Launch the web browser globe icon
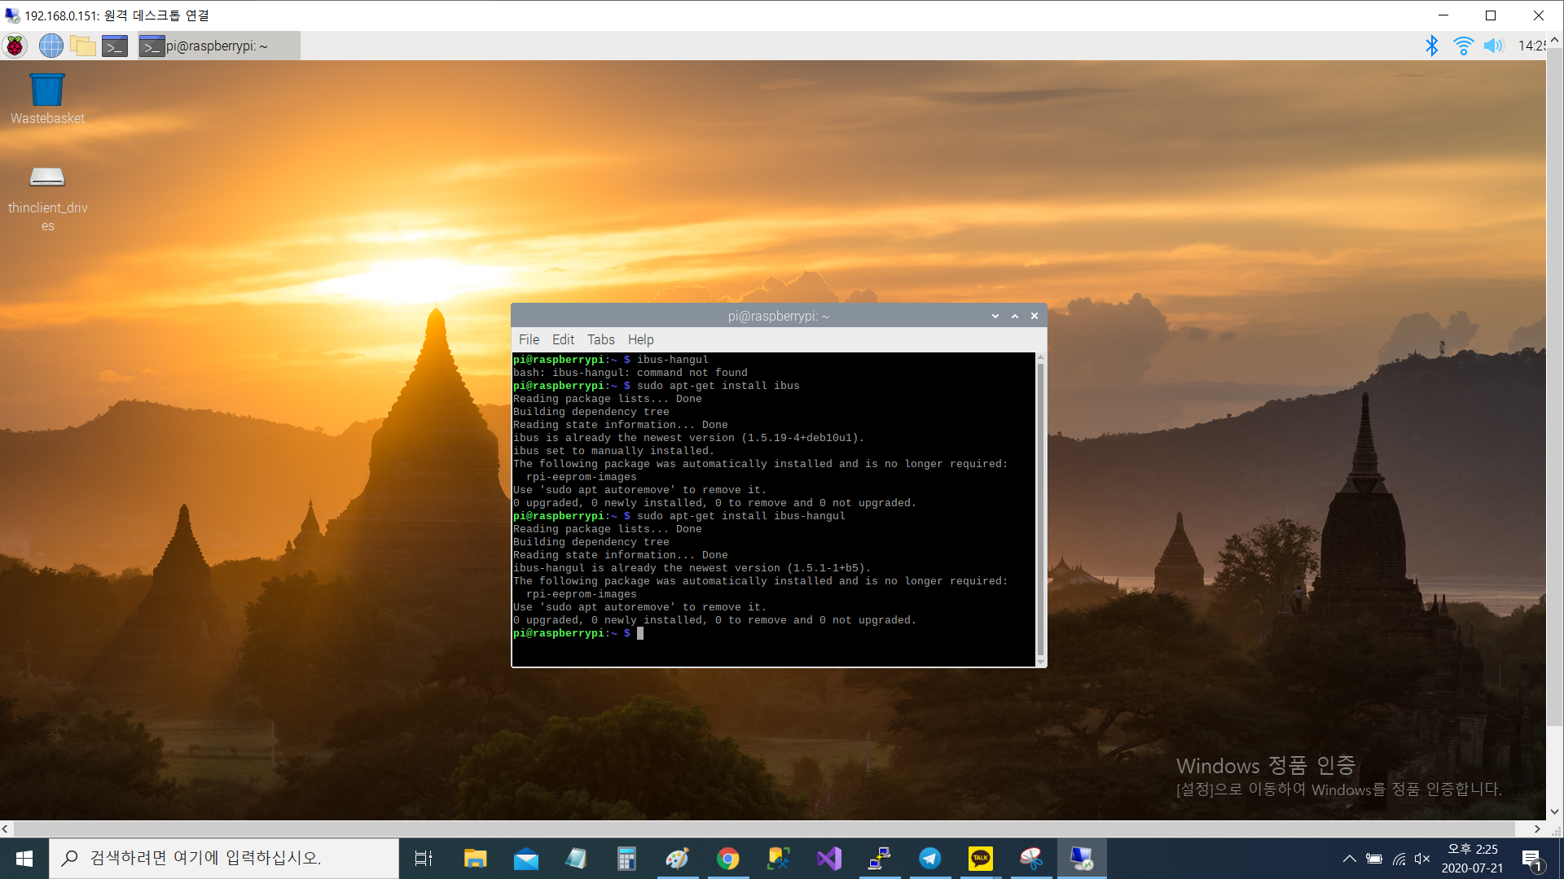The height and width of the screenshot is (879, 1564). tap(51, 46)
